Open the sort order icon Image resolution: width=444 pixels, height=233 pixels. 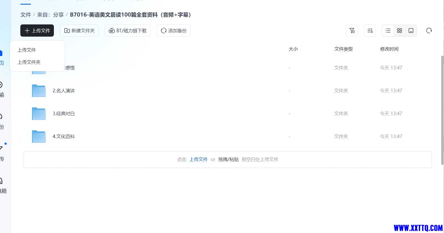point(370,31)
